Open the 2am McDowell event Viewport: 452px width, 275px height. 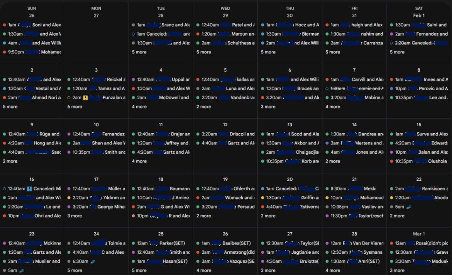click(x=161, y=98)
